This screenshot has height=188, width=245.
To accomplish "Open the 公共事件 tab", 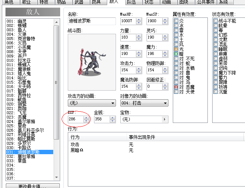I will [x=206, y=2].
